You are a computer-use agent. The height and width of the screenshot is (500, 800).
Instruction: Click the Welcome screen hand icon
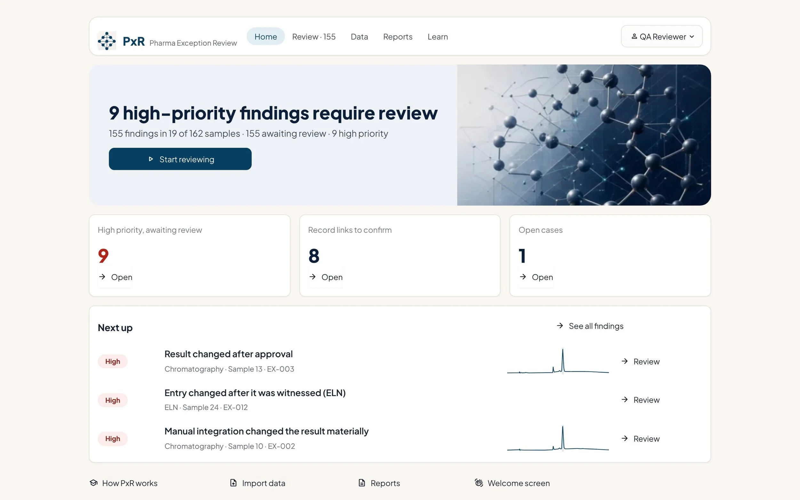tap(479, 483)
